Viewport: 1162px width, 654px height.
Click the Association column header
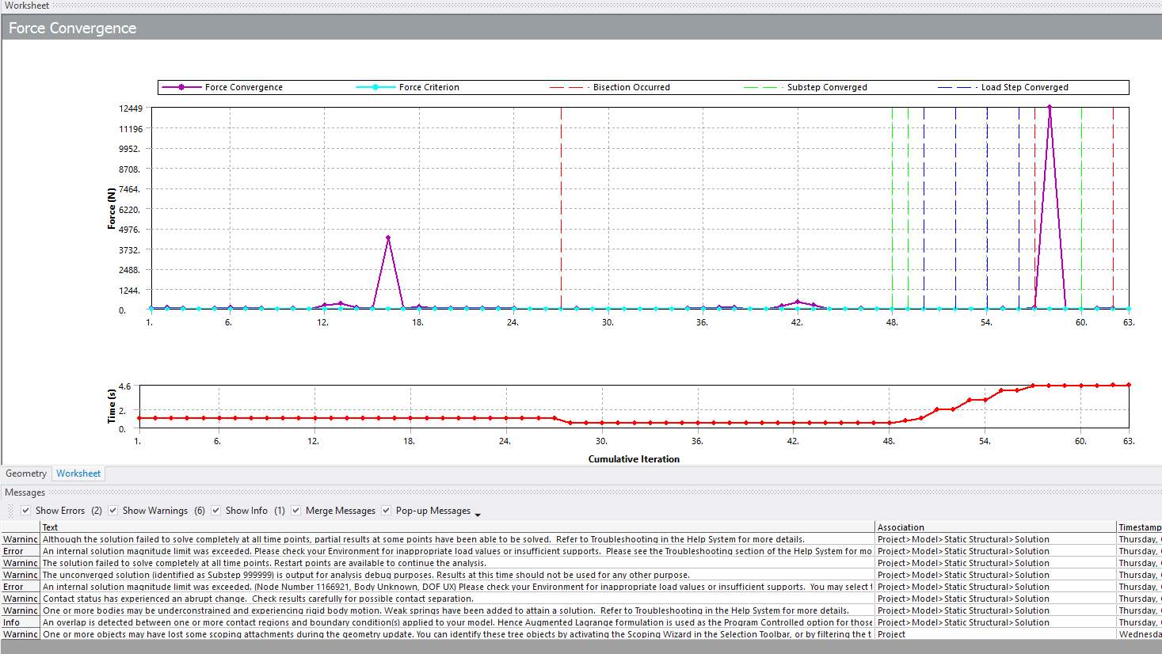pyautogui.click(x=901, y=527)
